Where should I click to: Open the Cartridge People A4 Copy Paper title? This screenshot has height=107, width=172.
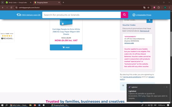point(66,32)
